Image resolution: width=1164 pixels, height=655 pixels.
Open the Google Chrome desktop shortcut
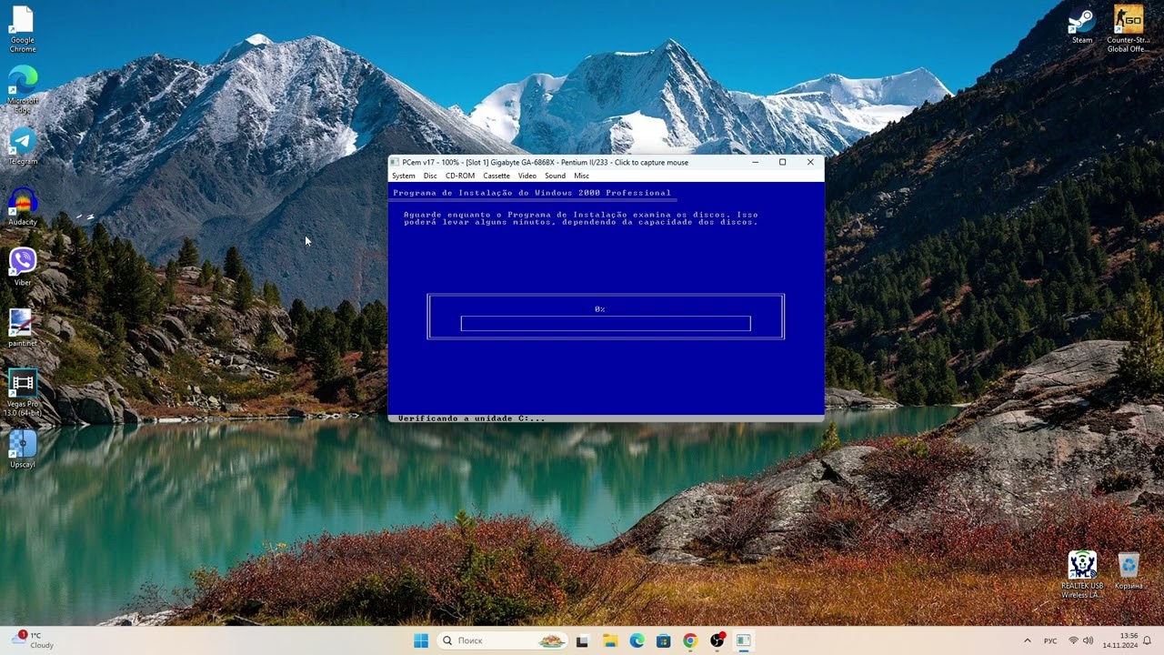pyautogui.click(x=22, y=29)
